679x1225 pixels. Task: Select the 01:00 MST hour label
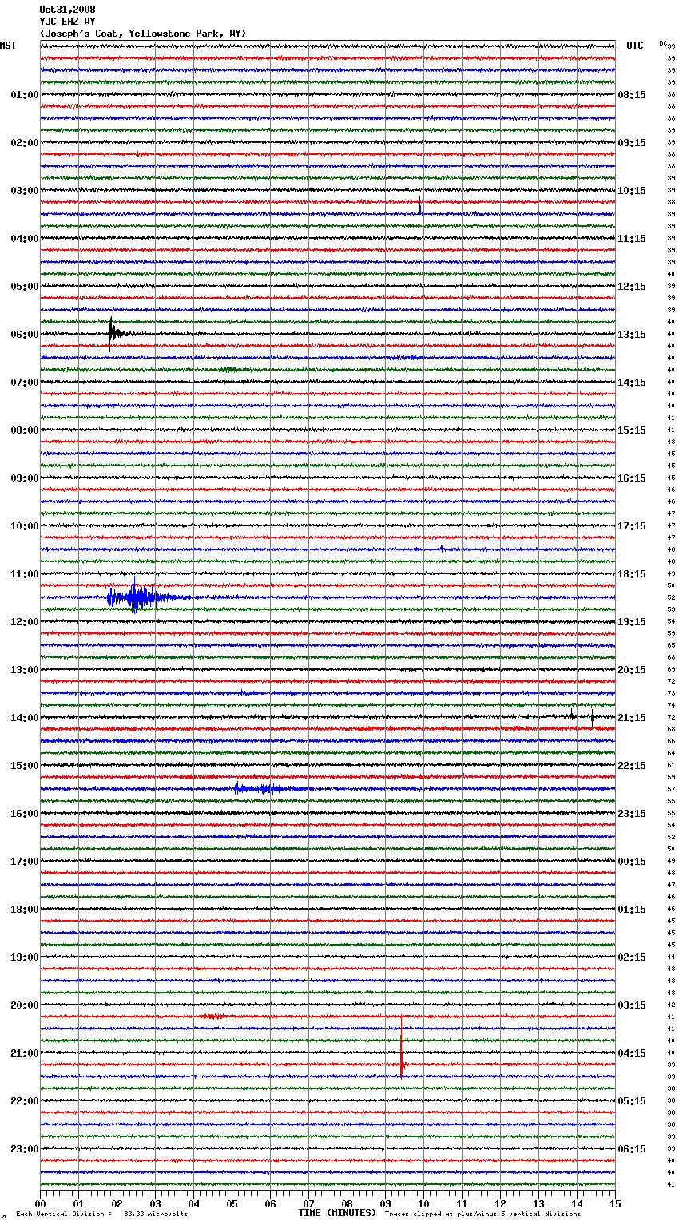(x=24, y=95)
